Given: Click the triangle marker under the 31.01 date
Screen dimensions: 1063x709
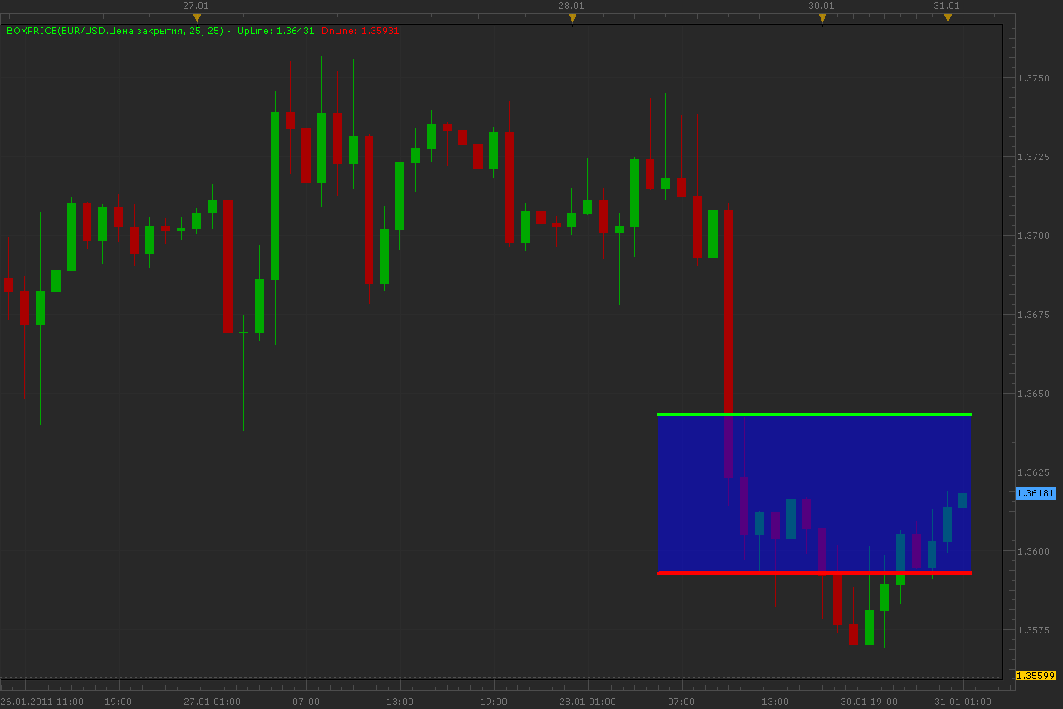Looking at the screenshot, I should point(948,18).
